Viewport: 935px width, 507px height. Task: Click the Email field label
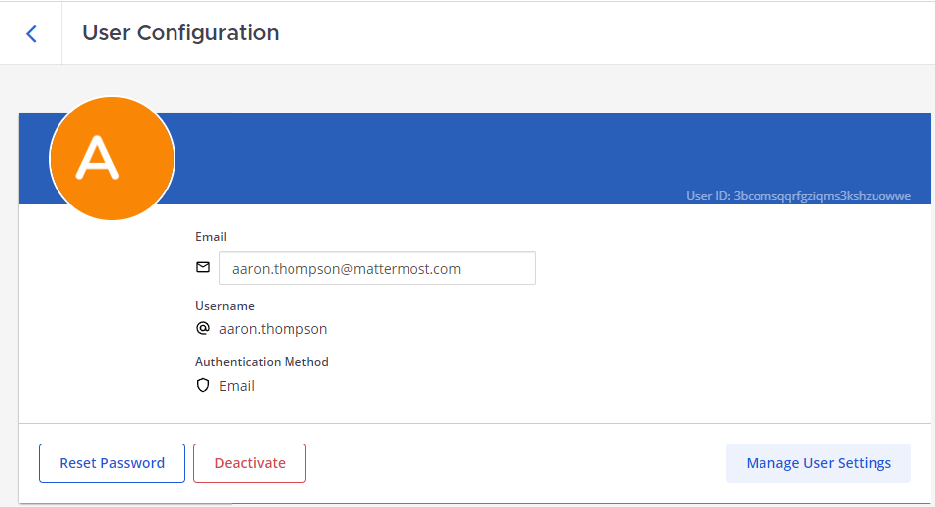[211, 237]
